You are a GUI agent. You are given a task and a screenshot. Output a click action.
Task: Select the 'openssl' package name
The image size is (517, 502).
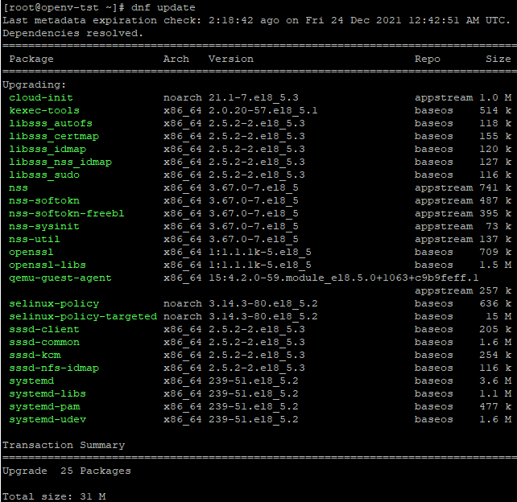coord(31,252)
